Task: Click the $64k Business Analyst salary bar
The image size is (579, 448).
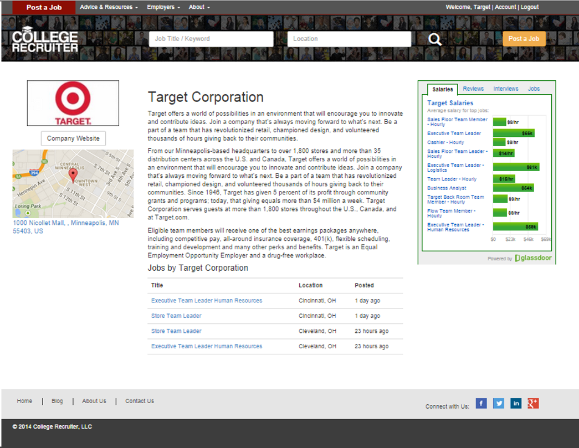Action: pyautogui.click(x=513, y=188)
